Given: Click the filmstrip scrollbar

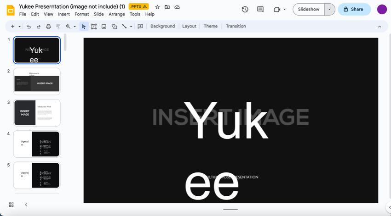Looking at the screenshot, I should pyautogui.click(x=65, y=42).
